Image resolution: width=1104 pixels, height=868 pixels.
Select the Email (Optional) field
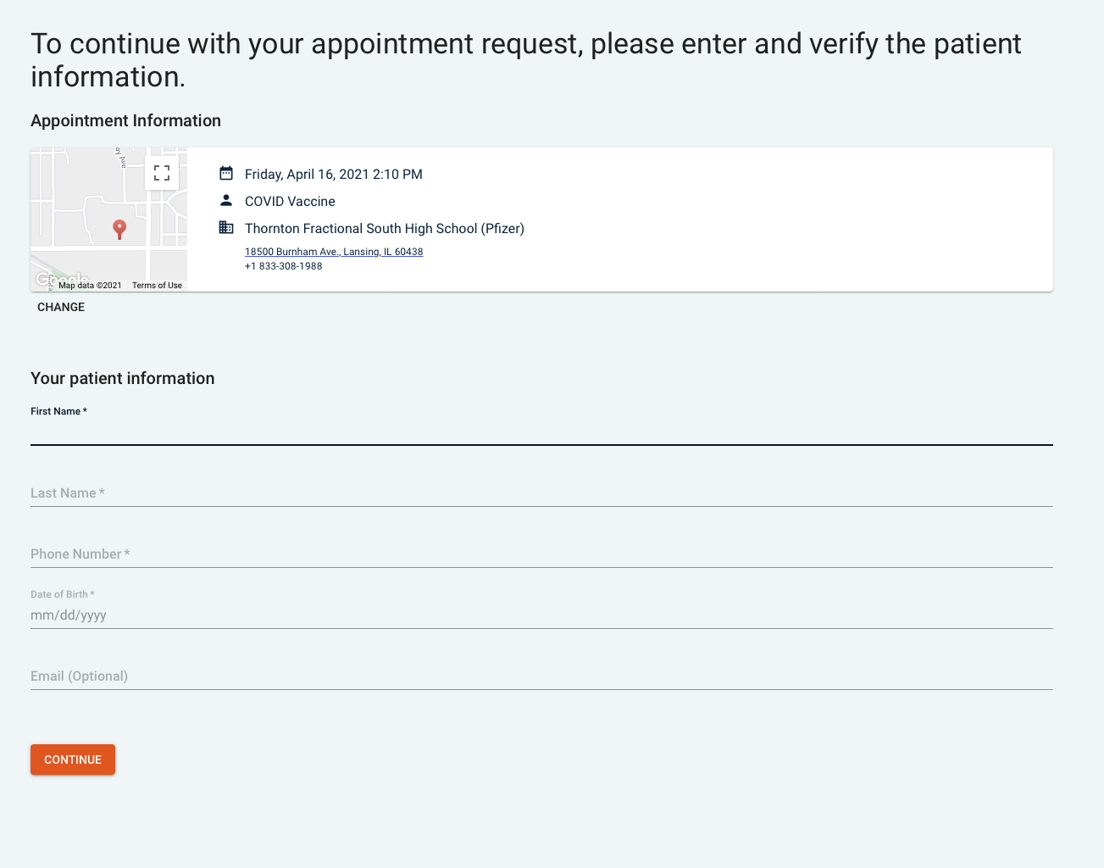pos(541,676)
